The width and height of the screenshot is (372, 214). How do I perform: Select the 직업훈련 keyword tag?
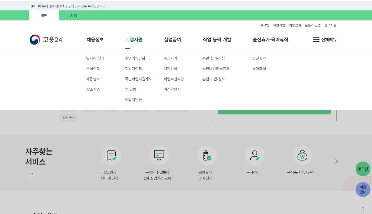(x=69, y=117)
